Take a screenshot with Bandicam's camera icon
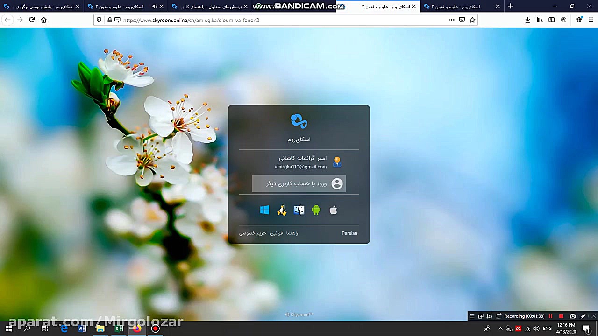Image resolution: width=598 pixels, height=336 pixels. point(573,316)
